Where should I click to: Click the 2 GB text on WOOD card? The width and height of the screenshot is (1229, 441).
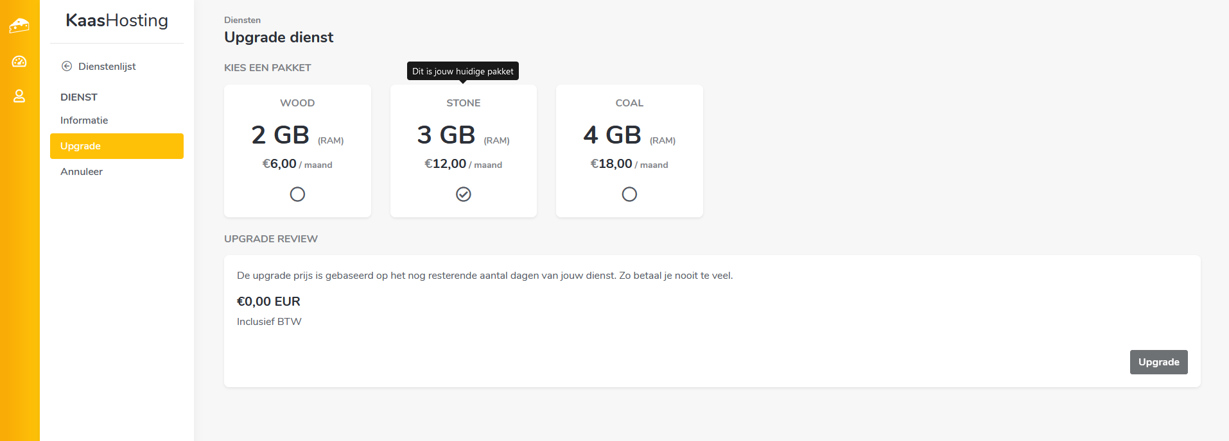click(x=281, y=135)
